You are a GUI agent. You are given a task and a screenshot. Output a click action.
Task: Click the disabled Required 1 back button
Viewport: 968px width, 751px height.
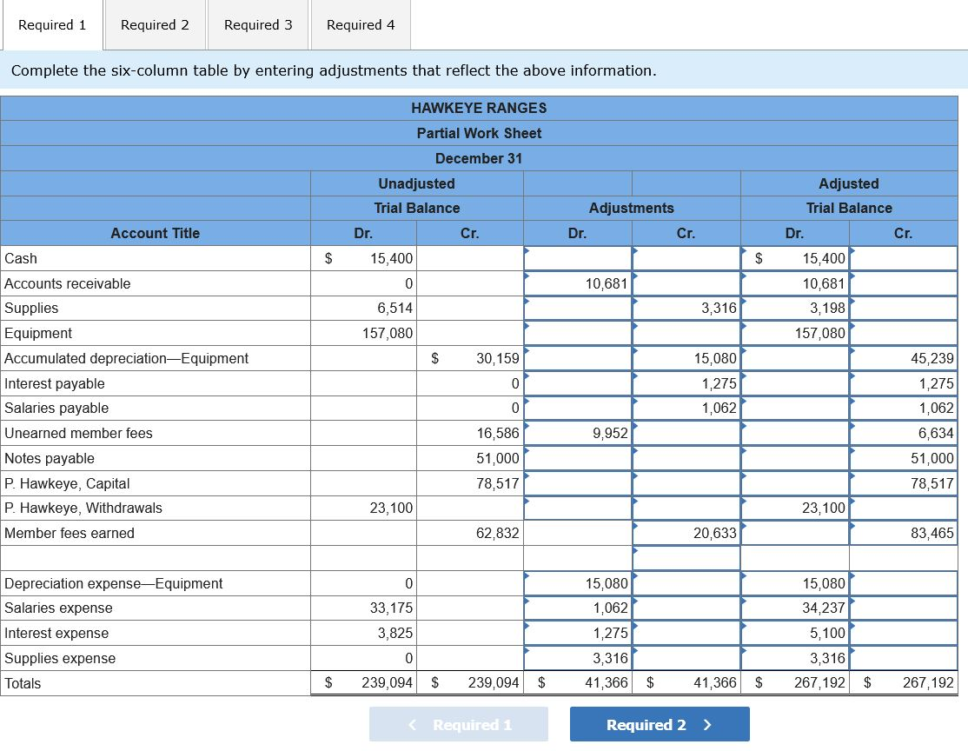459,724
